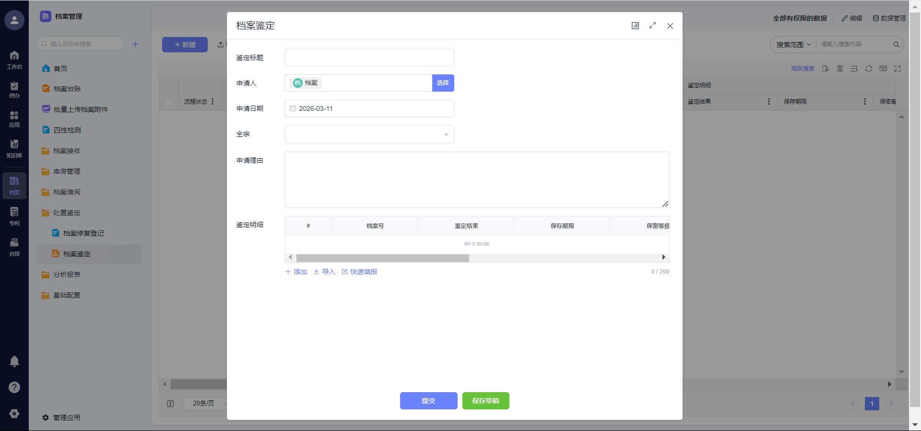Click the 鉴定标题 input field
Screen dimensions: 921x431
pos(369,58)
